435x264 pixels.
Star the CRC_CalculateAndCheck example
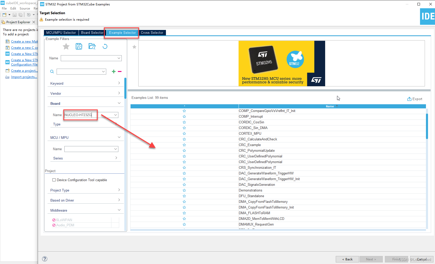click(x=184, y=139)
